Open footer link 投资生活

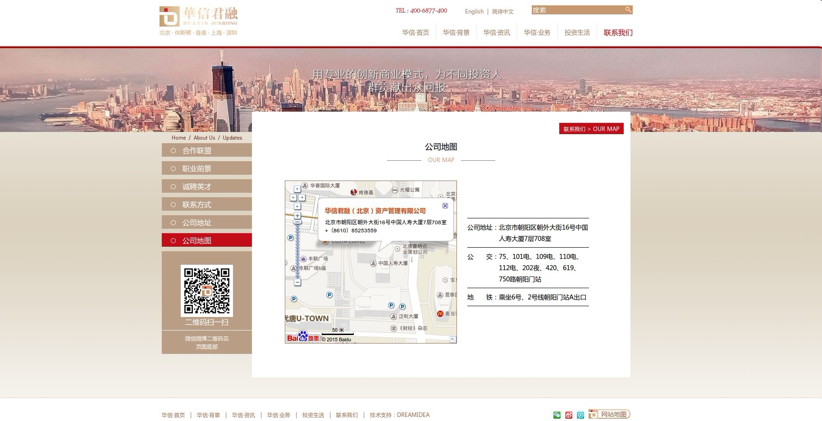click(x=313, y=415)
